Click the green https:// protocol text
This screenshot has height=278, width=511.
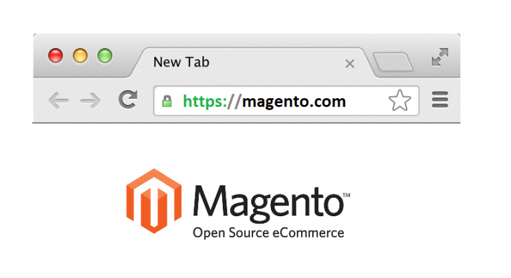click(x=211, y=102)
